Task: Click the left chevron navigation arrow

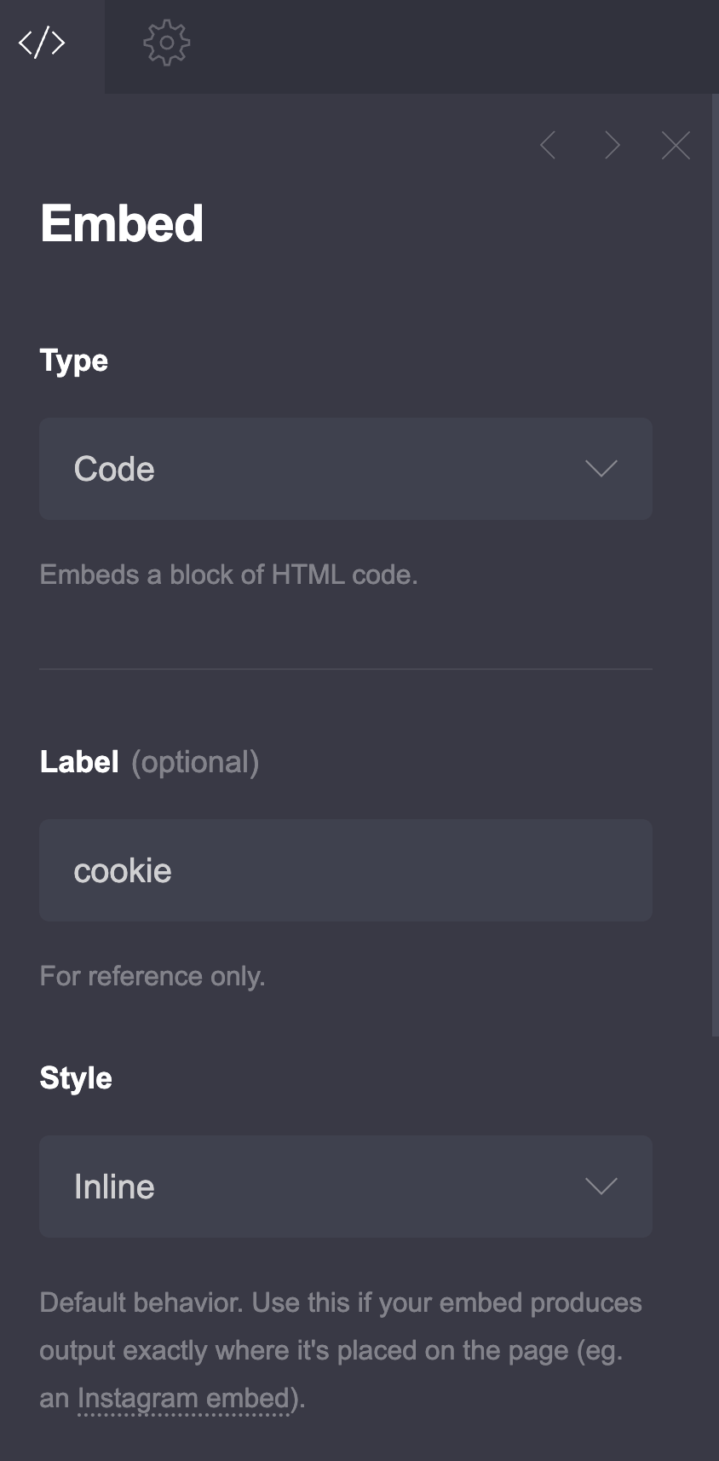Action: pos(548,145)
